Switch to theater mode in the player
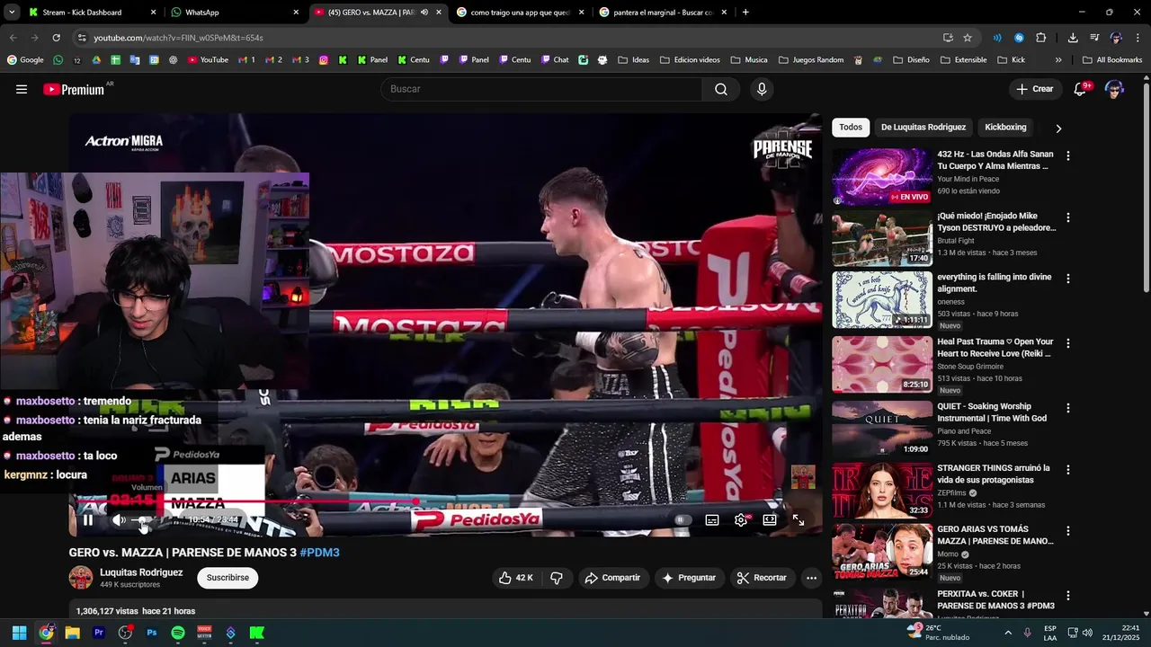 tap(770, 519)
